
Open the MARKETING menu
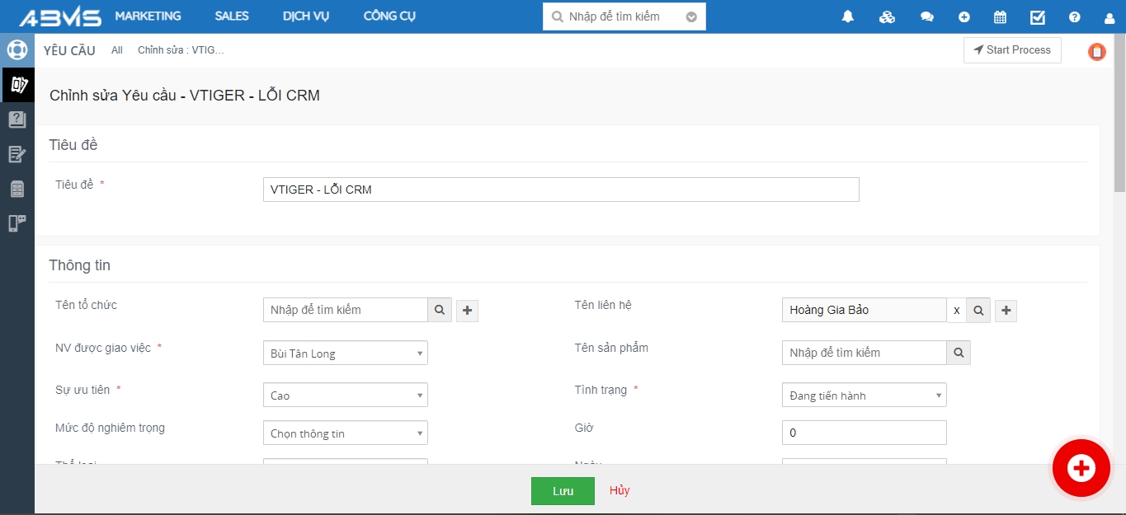[148, 16]
